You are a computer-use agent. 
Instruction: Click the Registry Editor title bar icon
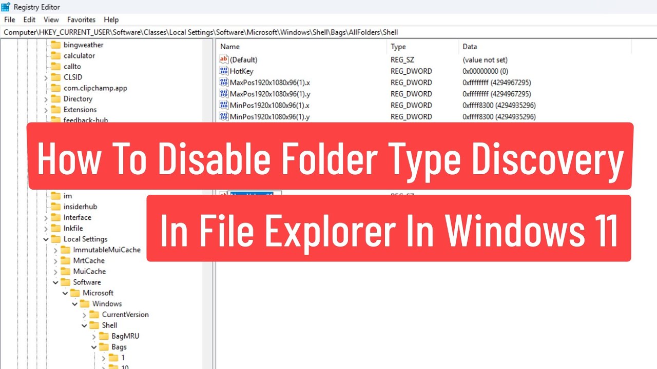[x=6, y=7]
